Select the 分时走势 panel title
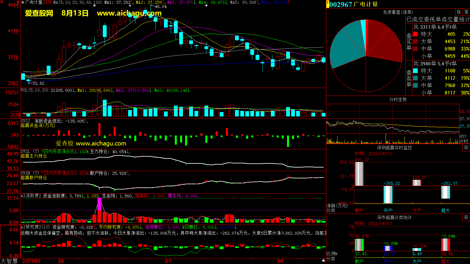The width and height of the screenshot is (470, 264). click(x=398, y=100)
